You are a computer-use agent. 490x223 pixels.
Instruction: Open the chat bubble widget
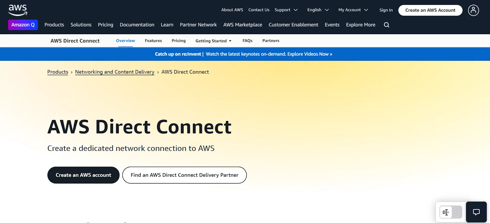[476, 212]
